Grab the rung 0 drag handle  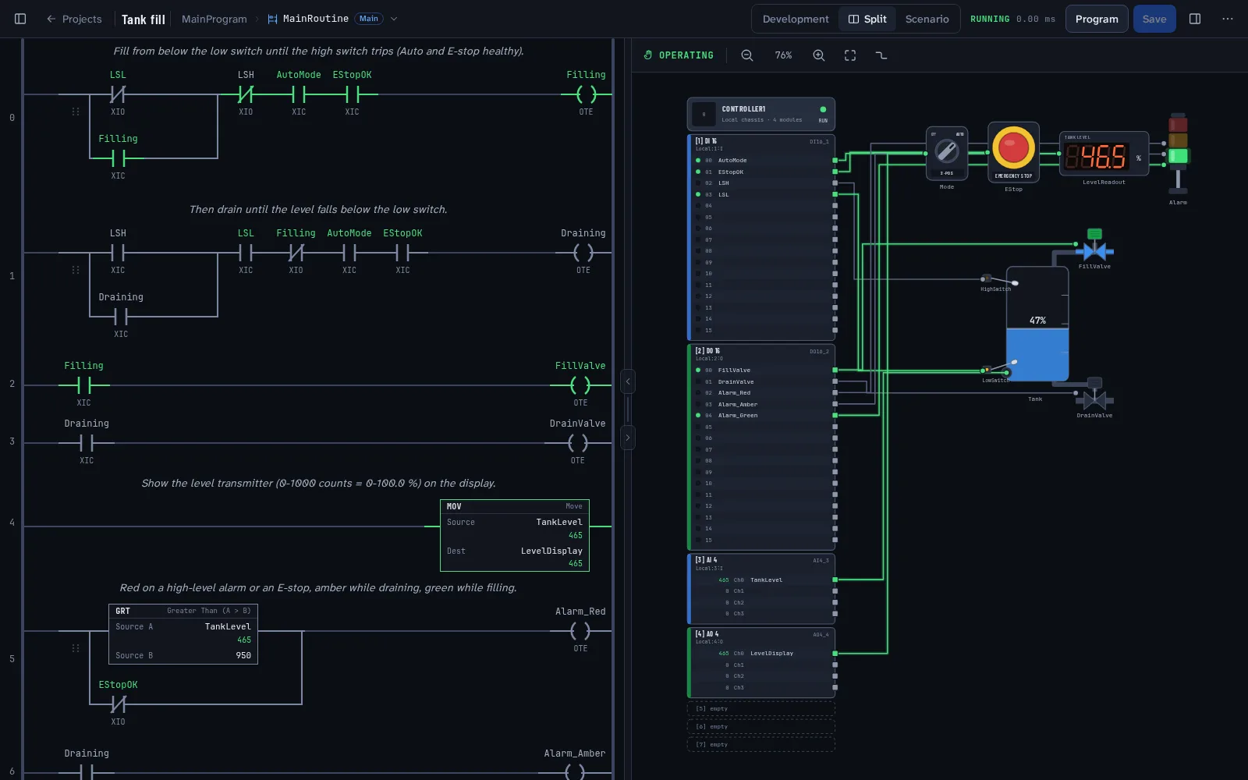(x=76, y=112)
